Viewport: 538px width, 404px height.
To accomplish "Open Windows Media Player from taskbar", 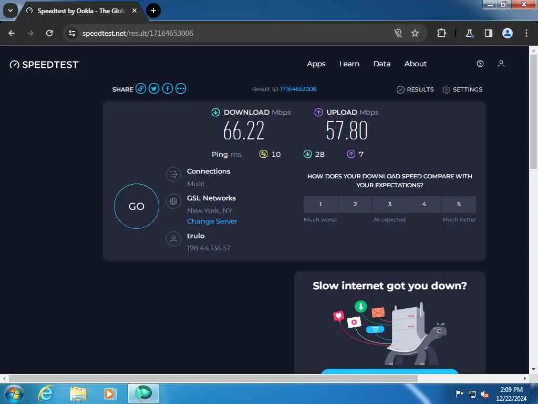I will (110, 393).
